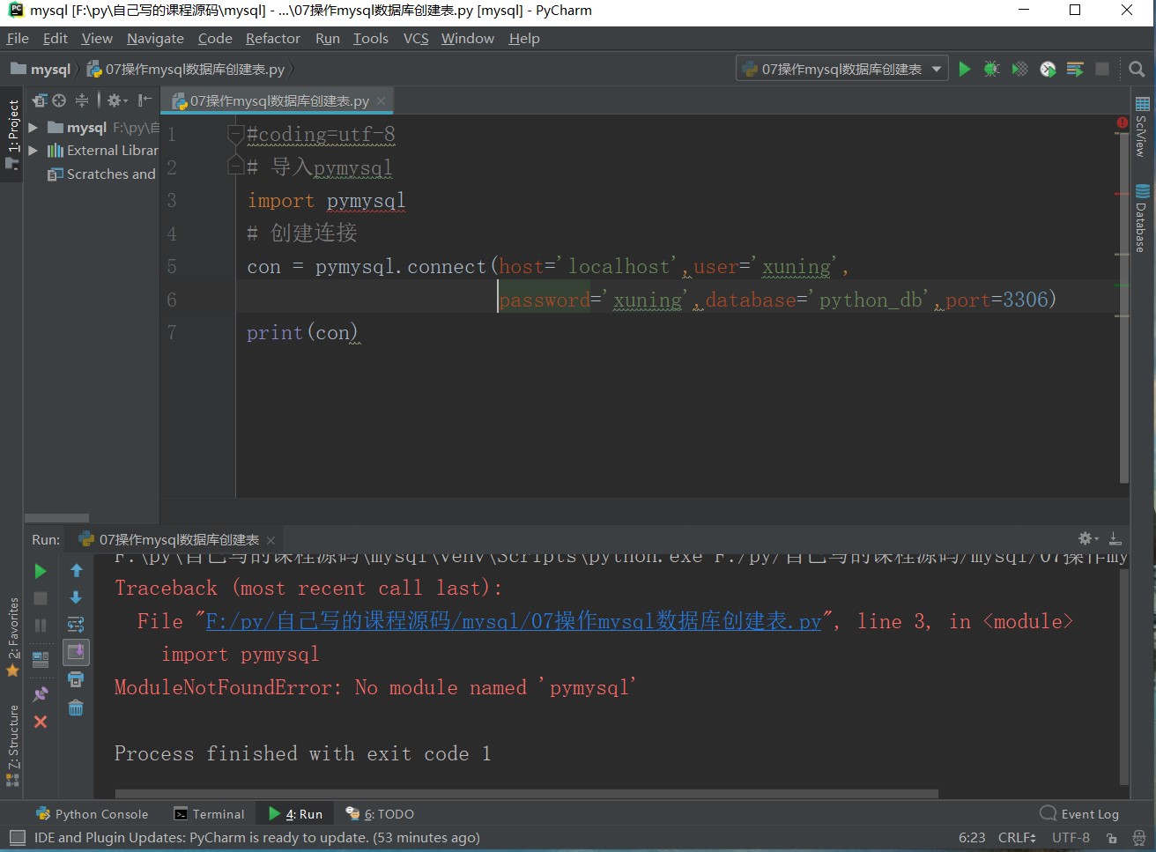Expand the mysql project folder
Image resolution: width=1156 pixels, height=852 pixels.
click(33, 128)
